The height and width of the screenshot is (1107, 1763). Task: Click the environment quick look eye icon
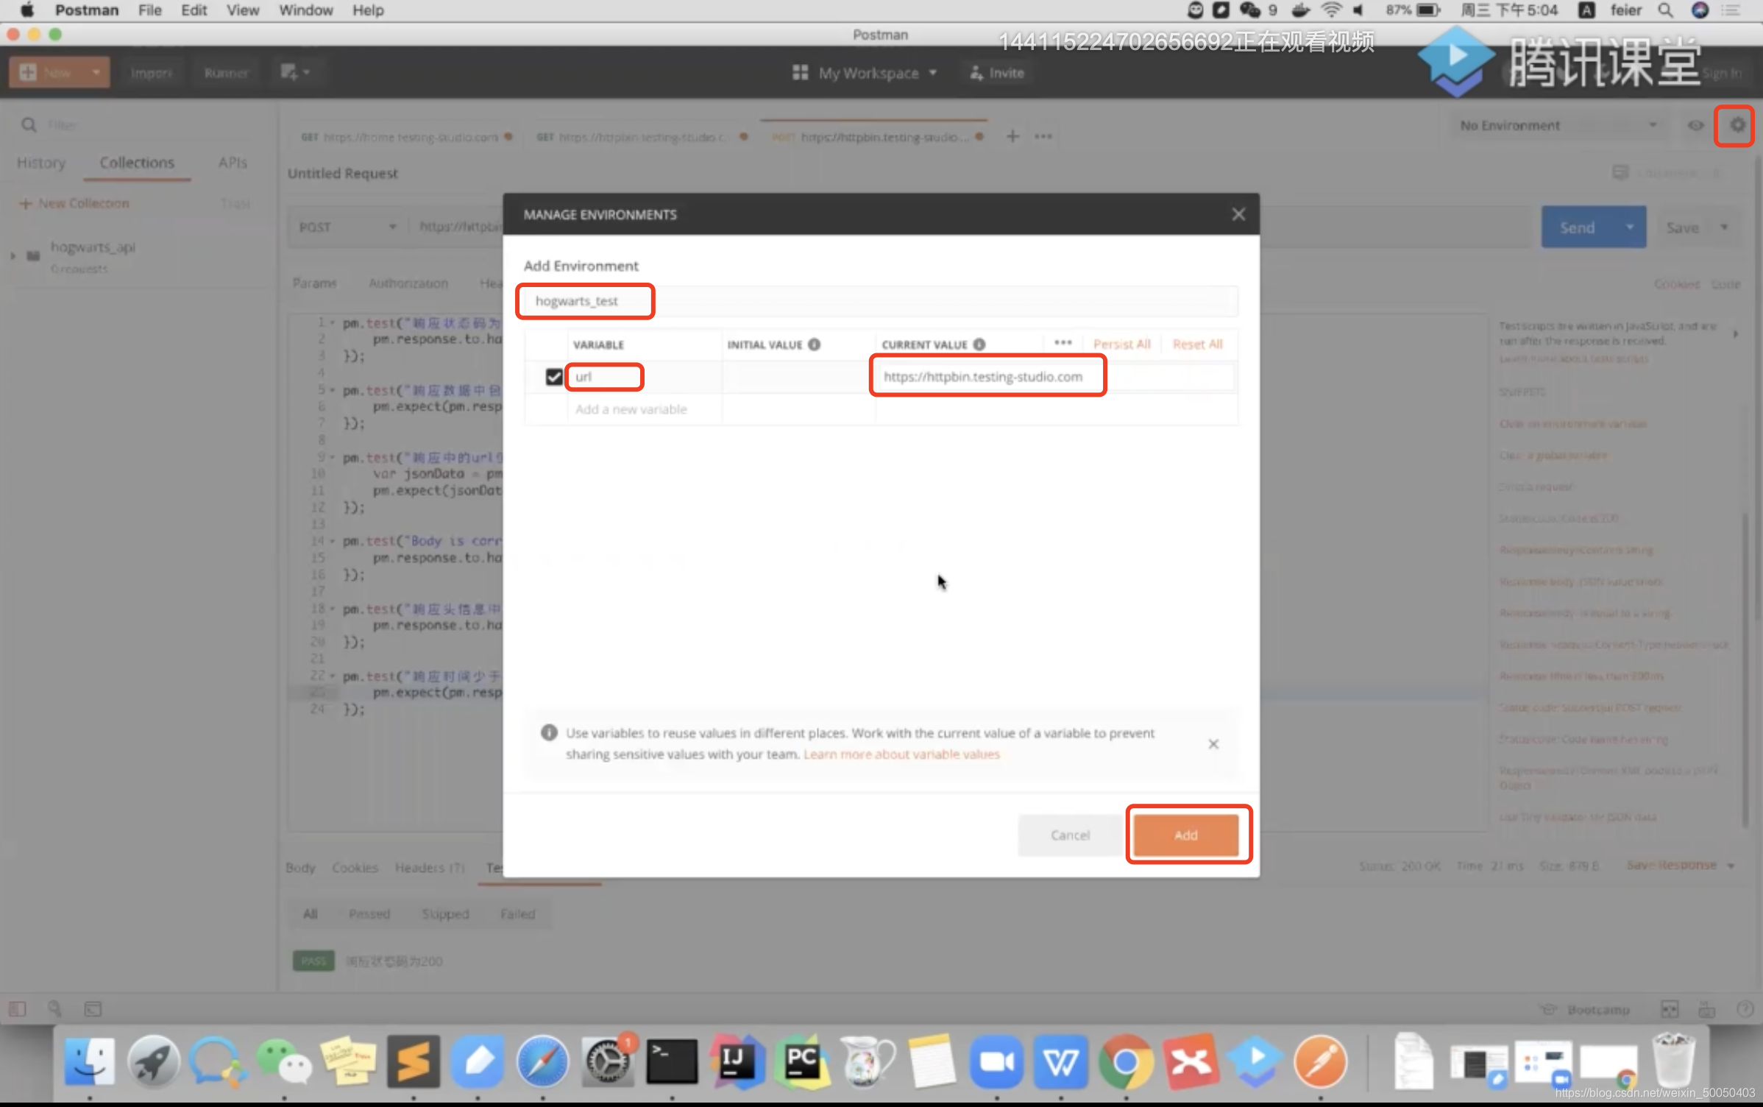pyautogui.click(x=1695, y=126)
